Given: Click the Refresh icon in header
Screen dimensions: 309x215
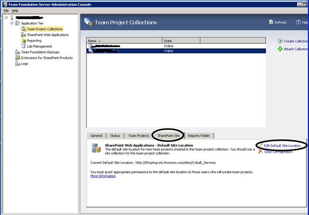Looking at the screenshot, I should click(x=271, y=22).
